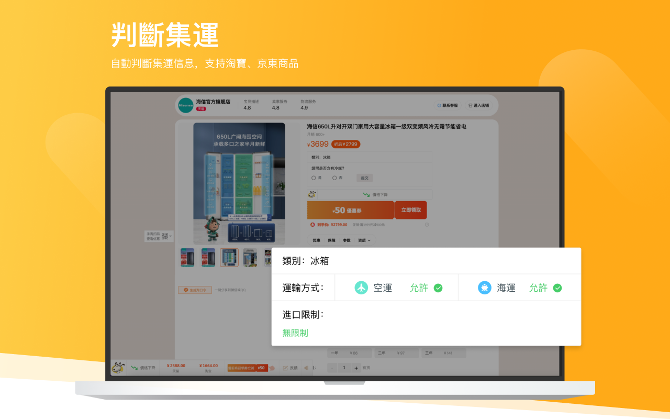Click the 联系客服 button

[448, 105]
